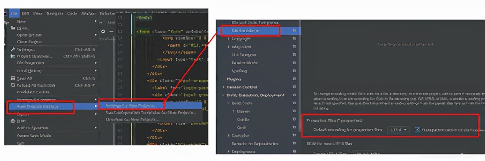Select GUI Designer in settings tree
Viewport: 485px width, 161px height.
244,55
